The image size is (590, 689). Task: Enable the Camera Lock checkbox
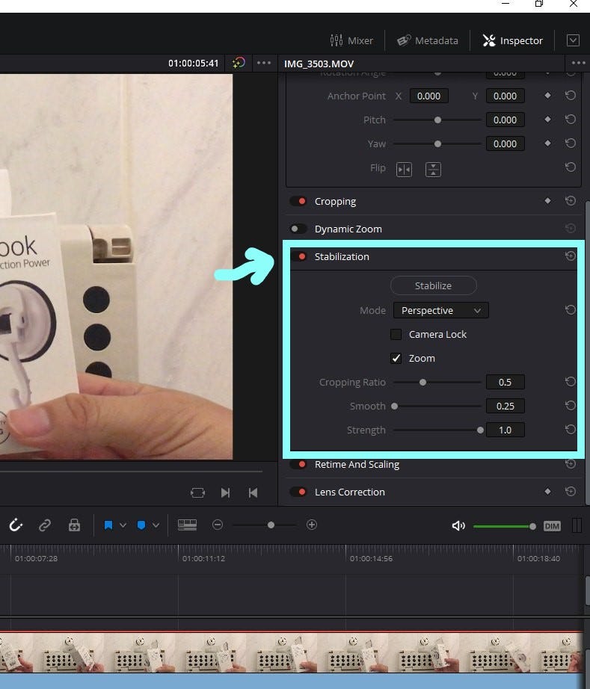click(x=396, y=334)
